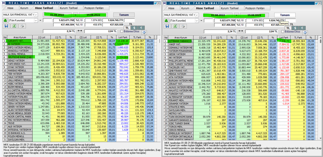Click the 2,84 TL price field, right window
The image size is (323, 157).
pyautogui.click(x=262, y=31)
